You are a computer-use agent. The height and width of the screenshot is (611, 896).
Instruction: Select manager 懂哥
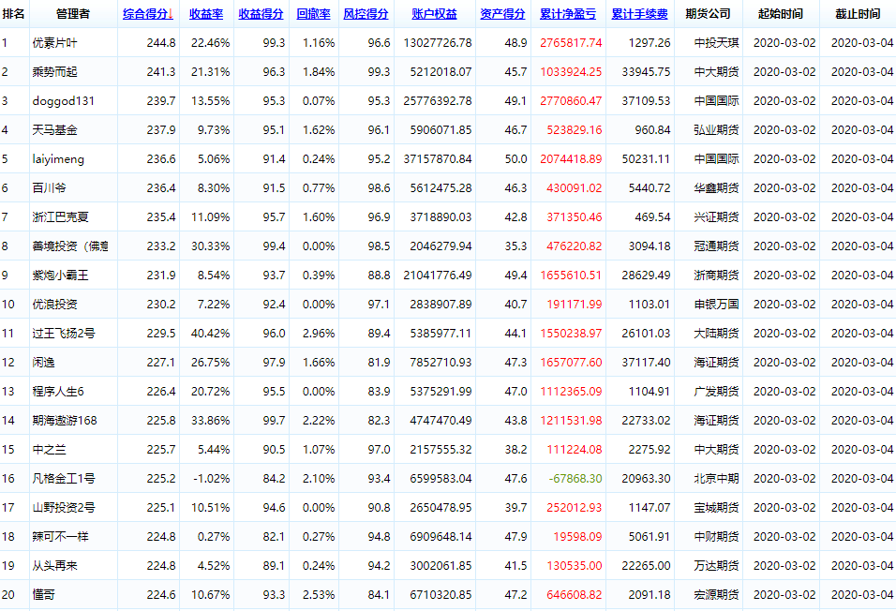click(43, 595)
